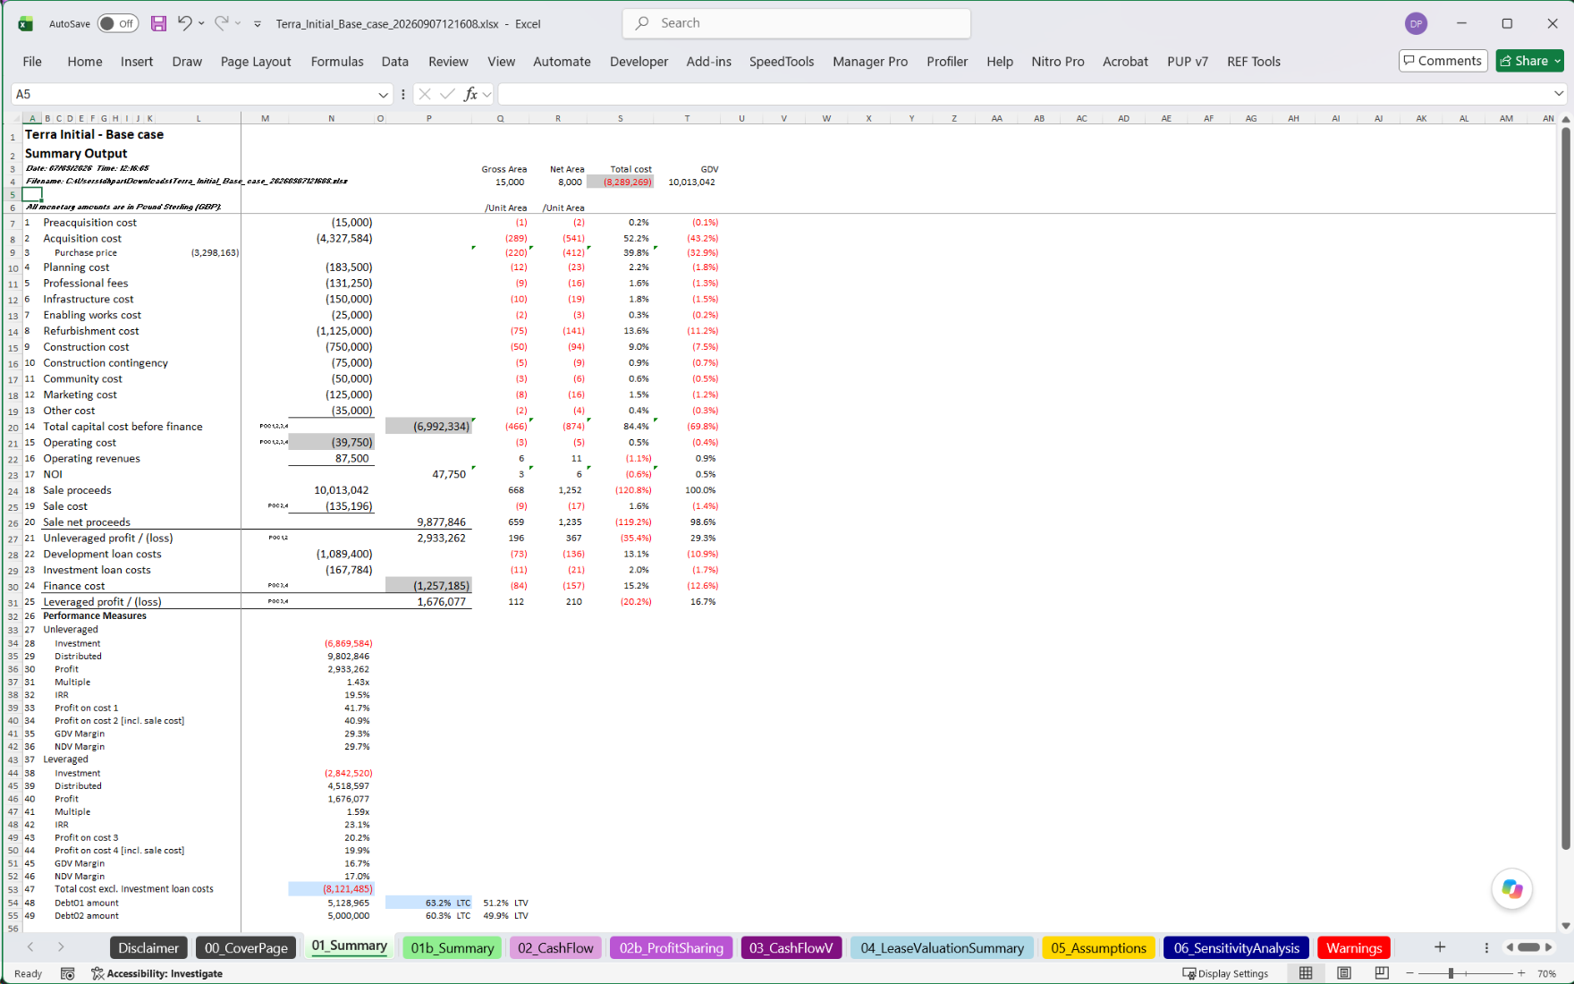
Task: Click column header M
Action: (265, 118)
